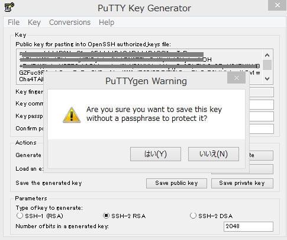This screenshot has width=287, height=240.
Task: Open the File menu
Action: [14, 23]
